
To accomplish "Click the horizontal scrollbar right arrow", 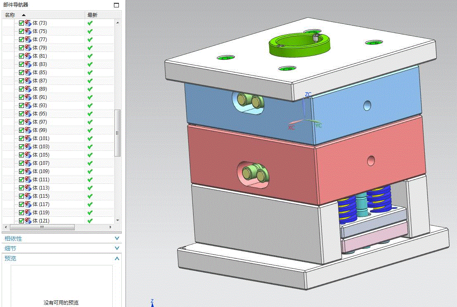I will (x=110, y=227).
